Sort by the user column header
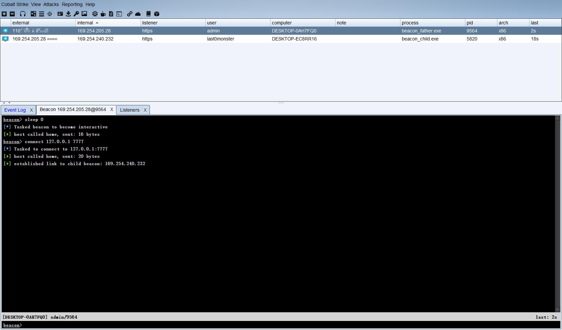This screenshot has width=562, height=330. 238,23
